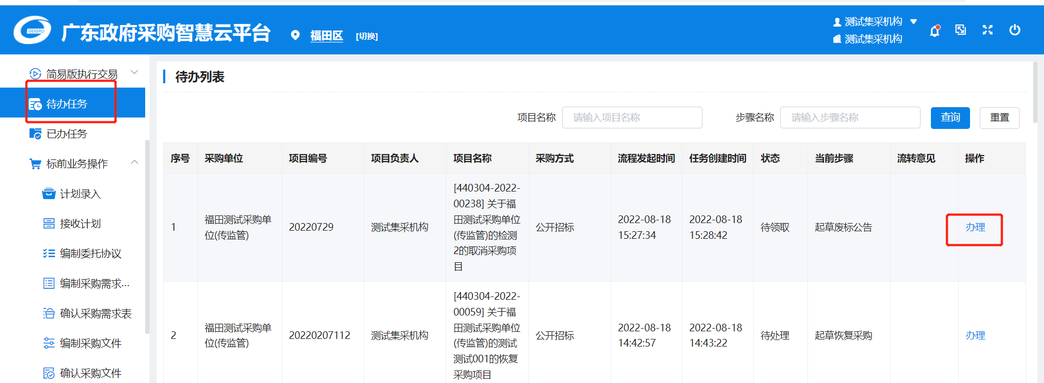
Task: Open 编制委托协议 menu item
Action: pyautogui.click(x=90, y=254)
